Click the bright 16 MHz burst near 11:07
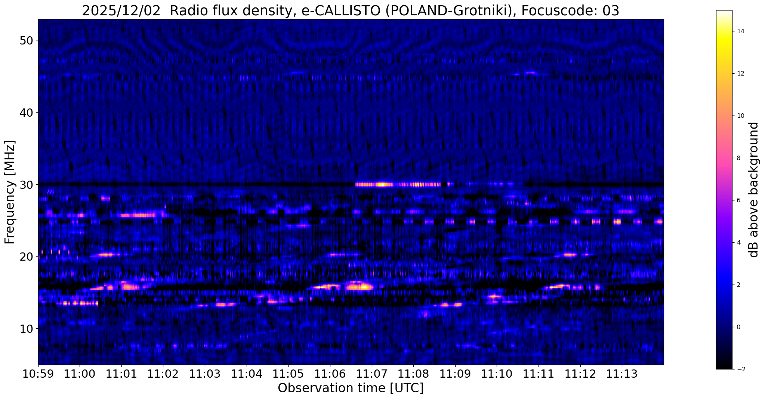This screenshot has width=765, height=399. point(360,287)
